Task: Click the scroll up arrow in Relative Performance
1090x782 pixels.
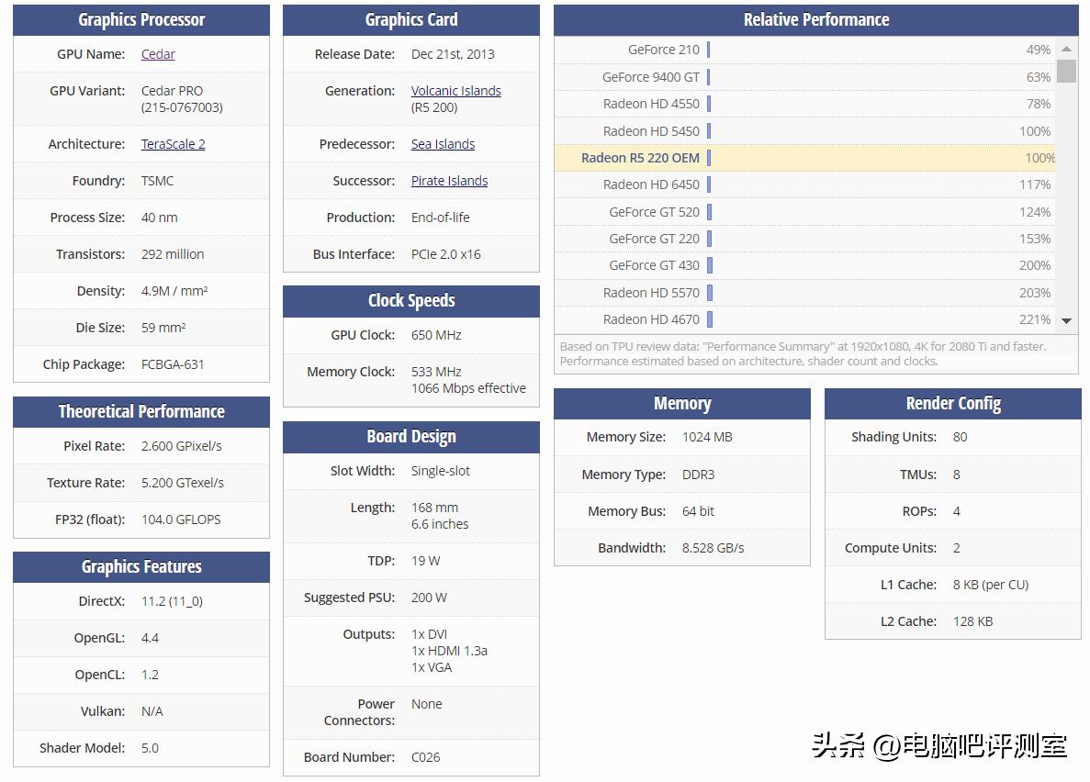Action: (x=1066, y=49)
